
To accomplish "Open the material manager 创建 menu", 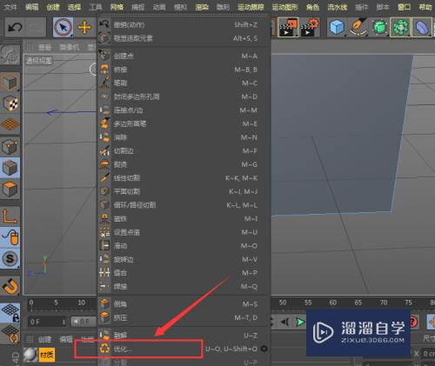I will click(44, 339).
